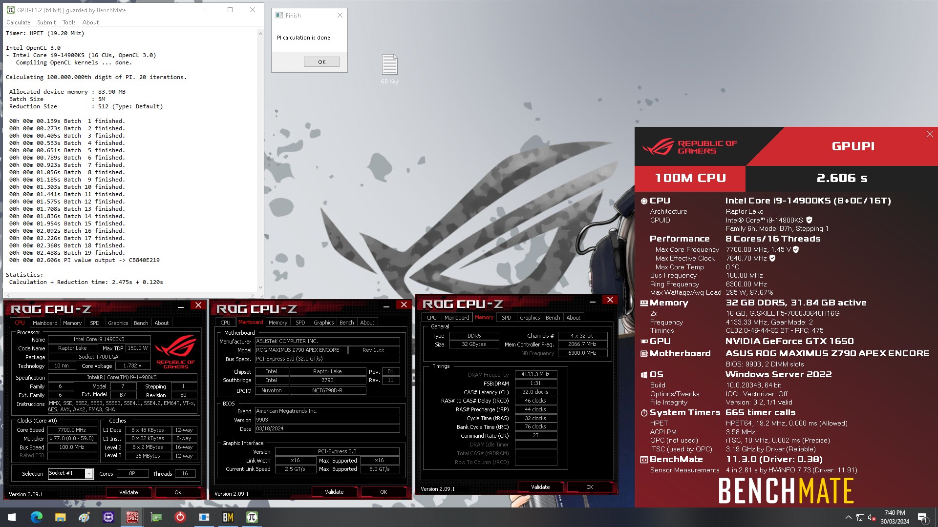Open the About menu in GPUPI
This screenshot has width=938, height=527.
[90, 22]
